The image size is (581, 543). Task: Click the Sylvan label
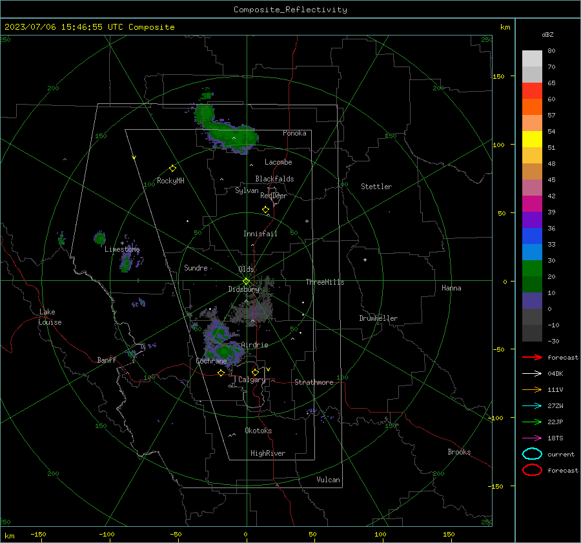coord(247,190)
